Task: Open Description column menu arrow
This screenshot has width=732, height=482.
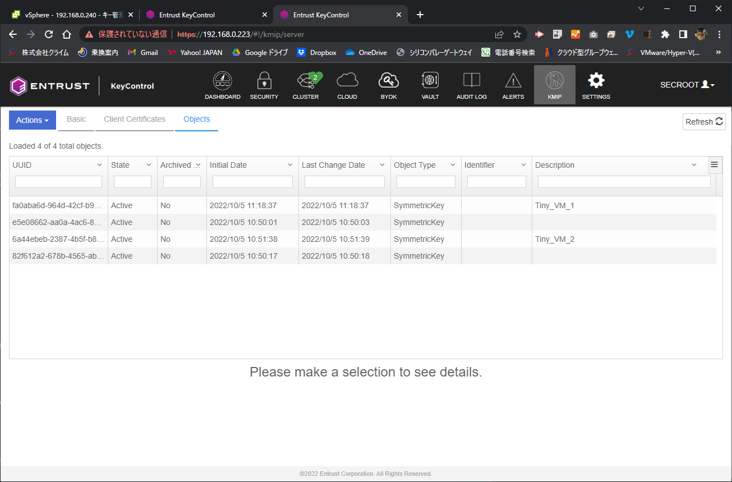Action: pos(694,165)
